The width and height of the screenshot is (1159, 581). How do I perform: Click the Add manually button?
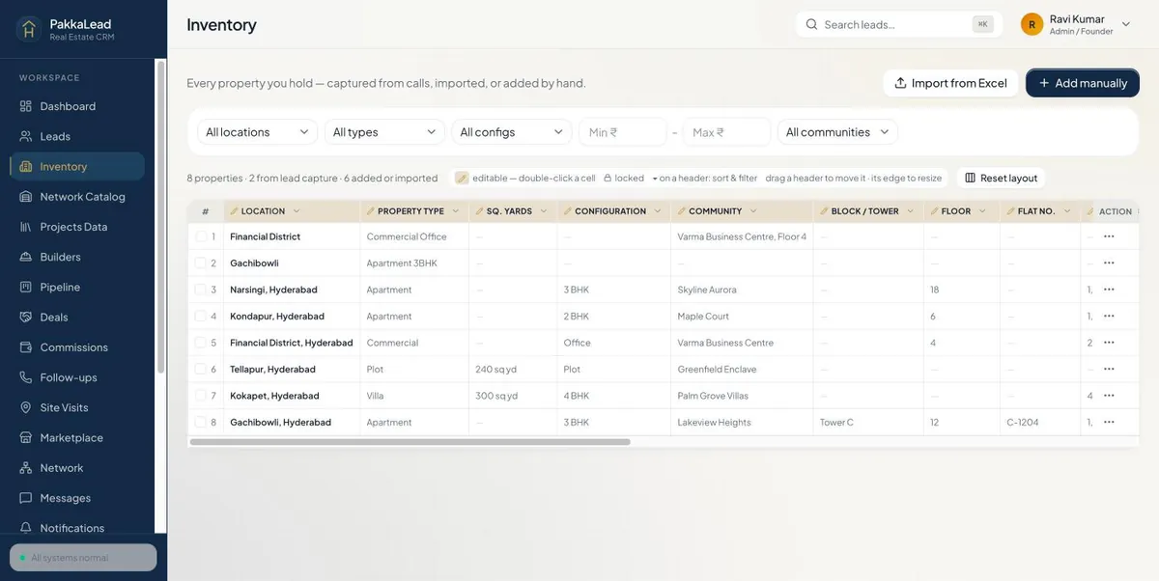[1083, 83]
